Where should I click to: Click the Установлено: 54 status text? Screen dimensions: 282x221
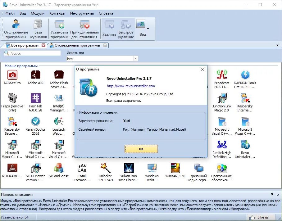point(14,217)
